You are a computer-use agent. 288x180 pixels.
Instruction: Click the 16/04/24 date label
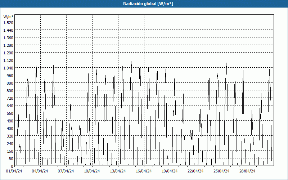pos(144,171)
